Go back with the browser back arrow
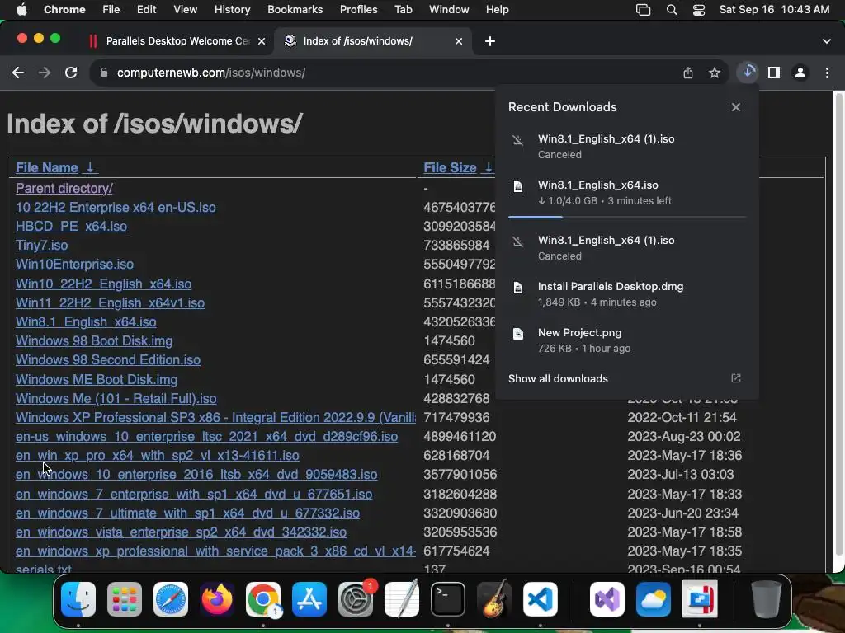Viewport: 845px width, 633px height. point(18,73)
